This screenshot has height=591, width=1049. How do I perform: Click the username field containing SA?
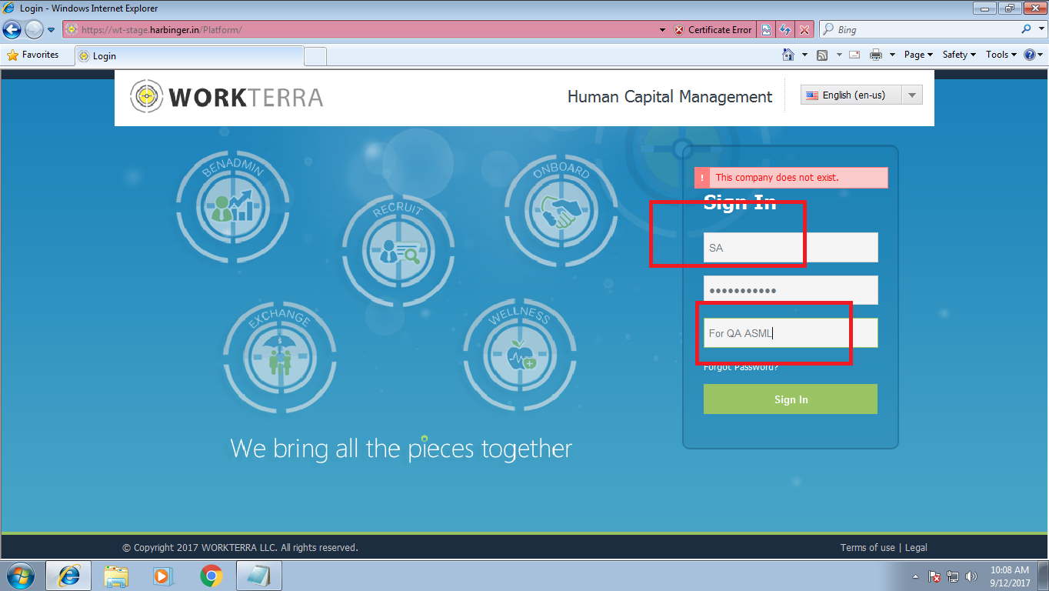point(790,247)
